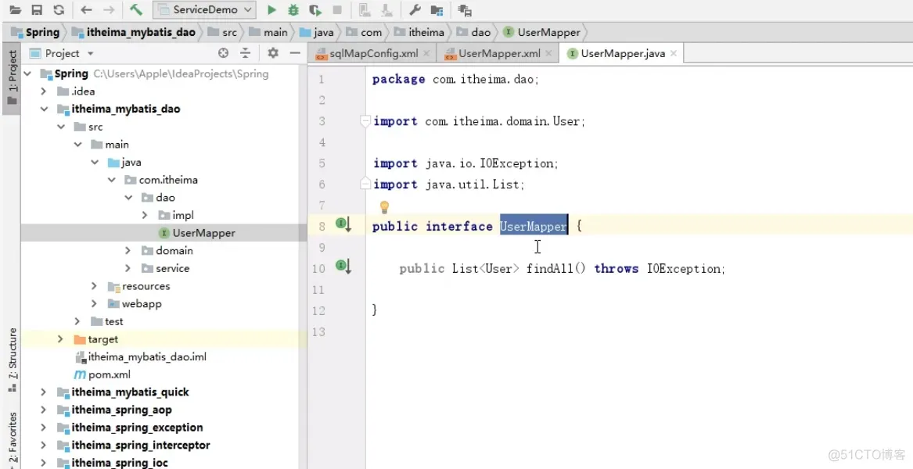Toggle the 2: Favorites side tool window
This screenshot has width=913, height=469.
[11, 438]
